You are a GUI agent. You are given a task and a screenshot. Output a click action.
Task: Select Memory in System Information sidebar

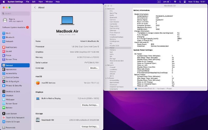coord(113,39)
